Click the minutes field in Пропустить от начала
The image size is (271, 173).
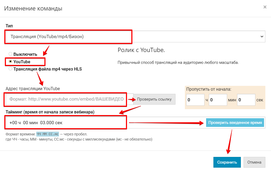coord(218,100)
